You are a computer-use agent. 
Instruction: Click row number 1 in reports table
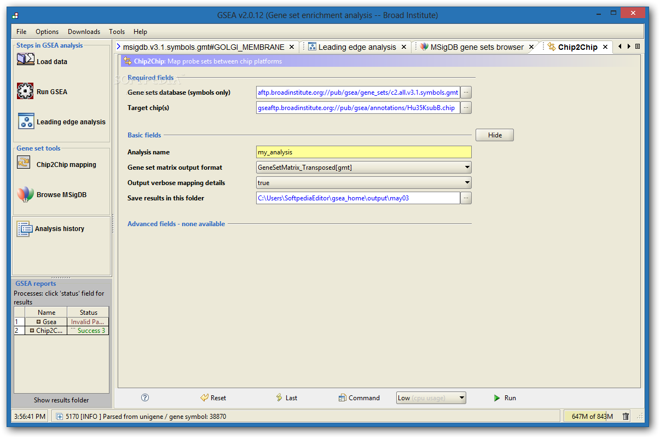pyautogui.click(x=19, y=322)
